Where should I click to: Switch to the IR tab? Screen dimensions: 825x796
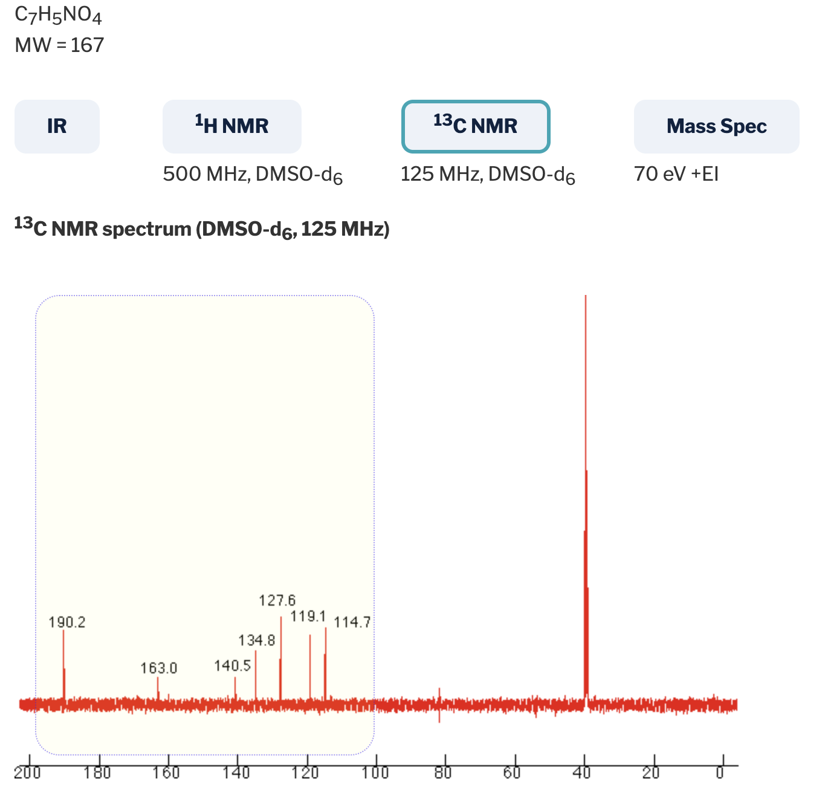pyautogui.click(x=57, y=126)
